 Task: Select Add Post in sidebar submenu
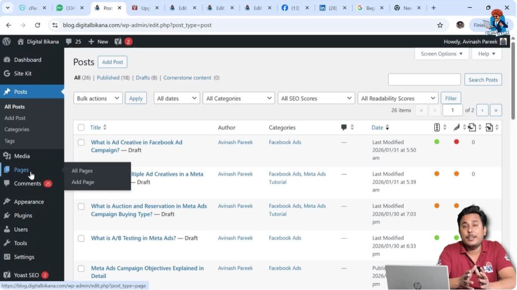coord(15,118)
